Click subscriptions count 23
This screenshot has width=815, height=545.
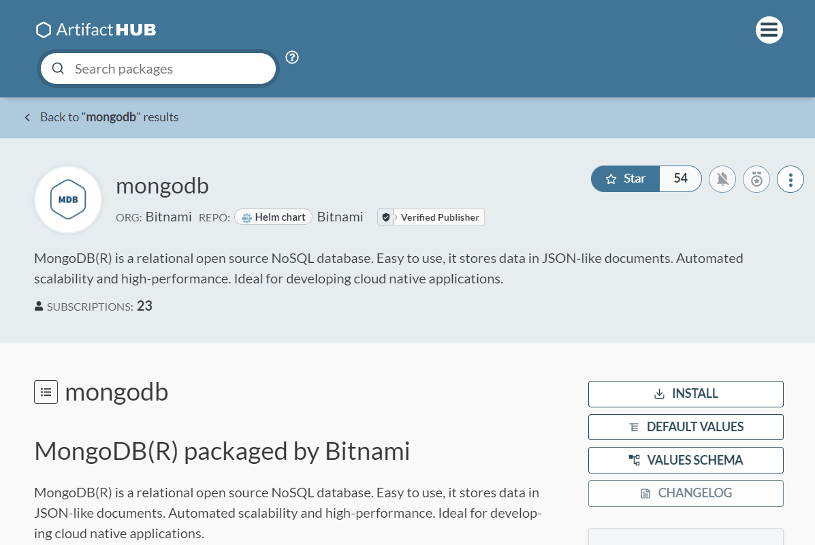(144, 306)
